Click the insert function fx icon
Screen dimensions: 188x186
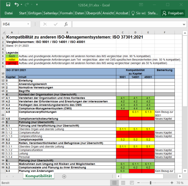coord(66,24)
